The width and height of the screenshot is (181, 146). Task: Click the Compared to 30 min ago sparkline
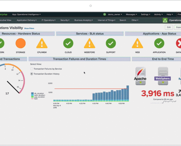tap(163, 102)
